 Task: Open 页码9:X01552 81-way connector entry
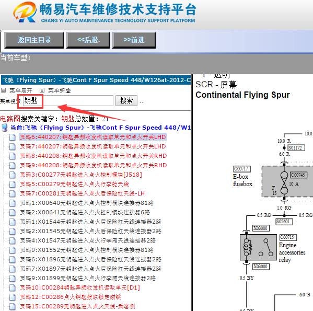click(x=87, y=250)
